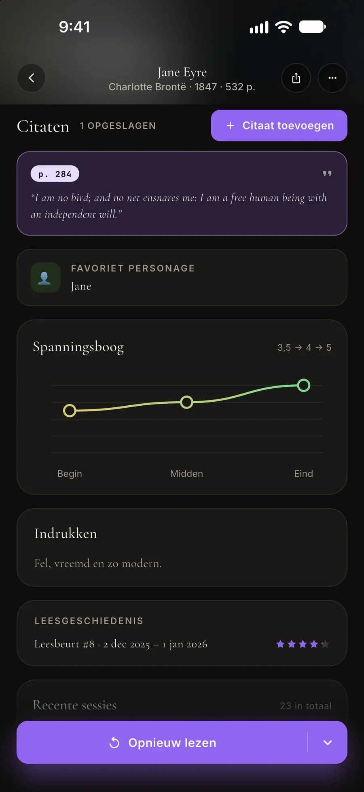Expand the Opnieuw lezen dropdown chevron

[328, 742]
